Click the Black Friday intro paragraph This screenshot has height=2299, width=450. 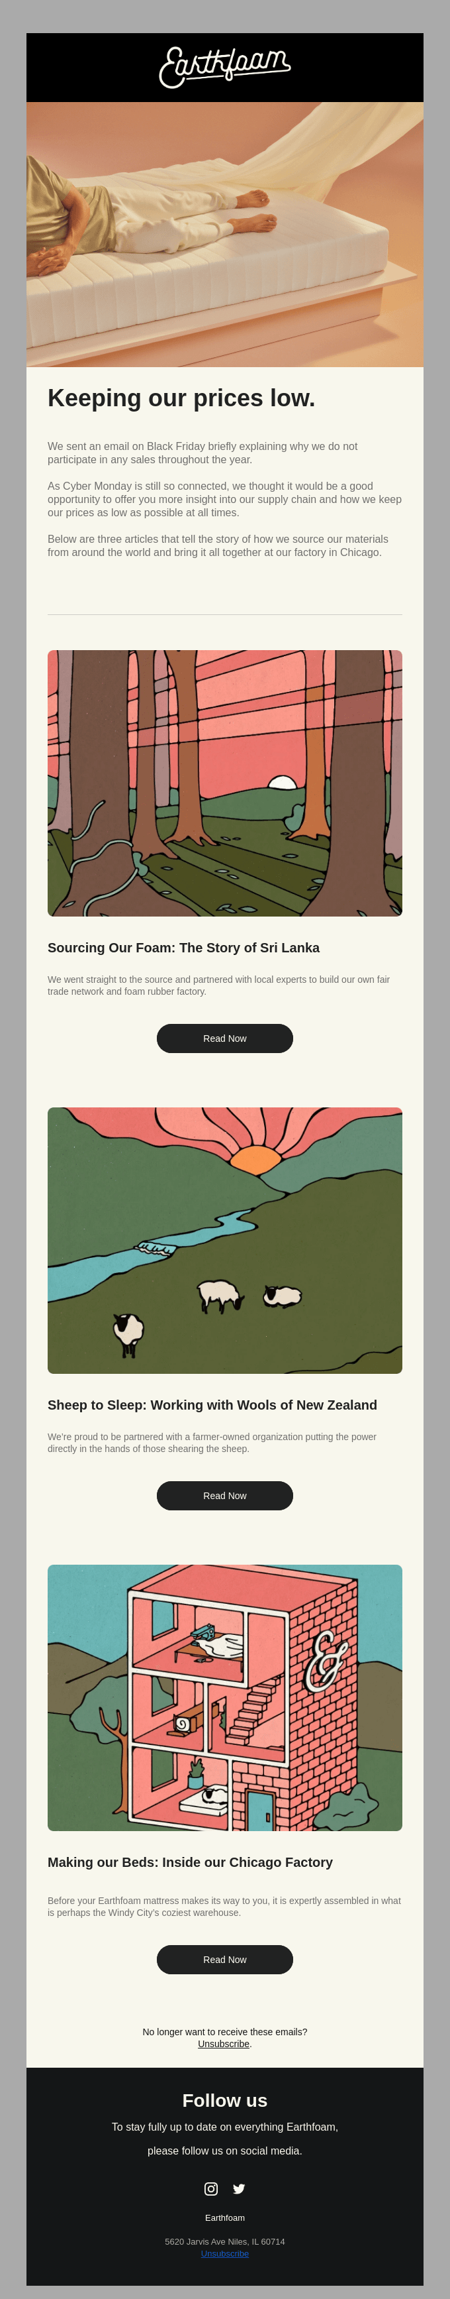(203, 453)
